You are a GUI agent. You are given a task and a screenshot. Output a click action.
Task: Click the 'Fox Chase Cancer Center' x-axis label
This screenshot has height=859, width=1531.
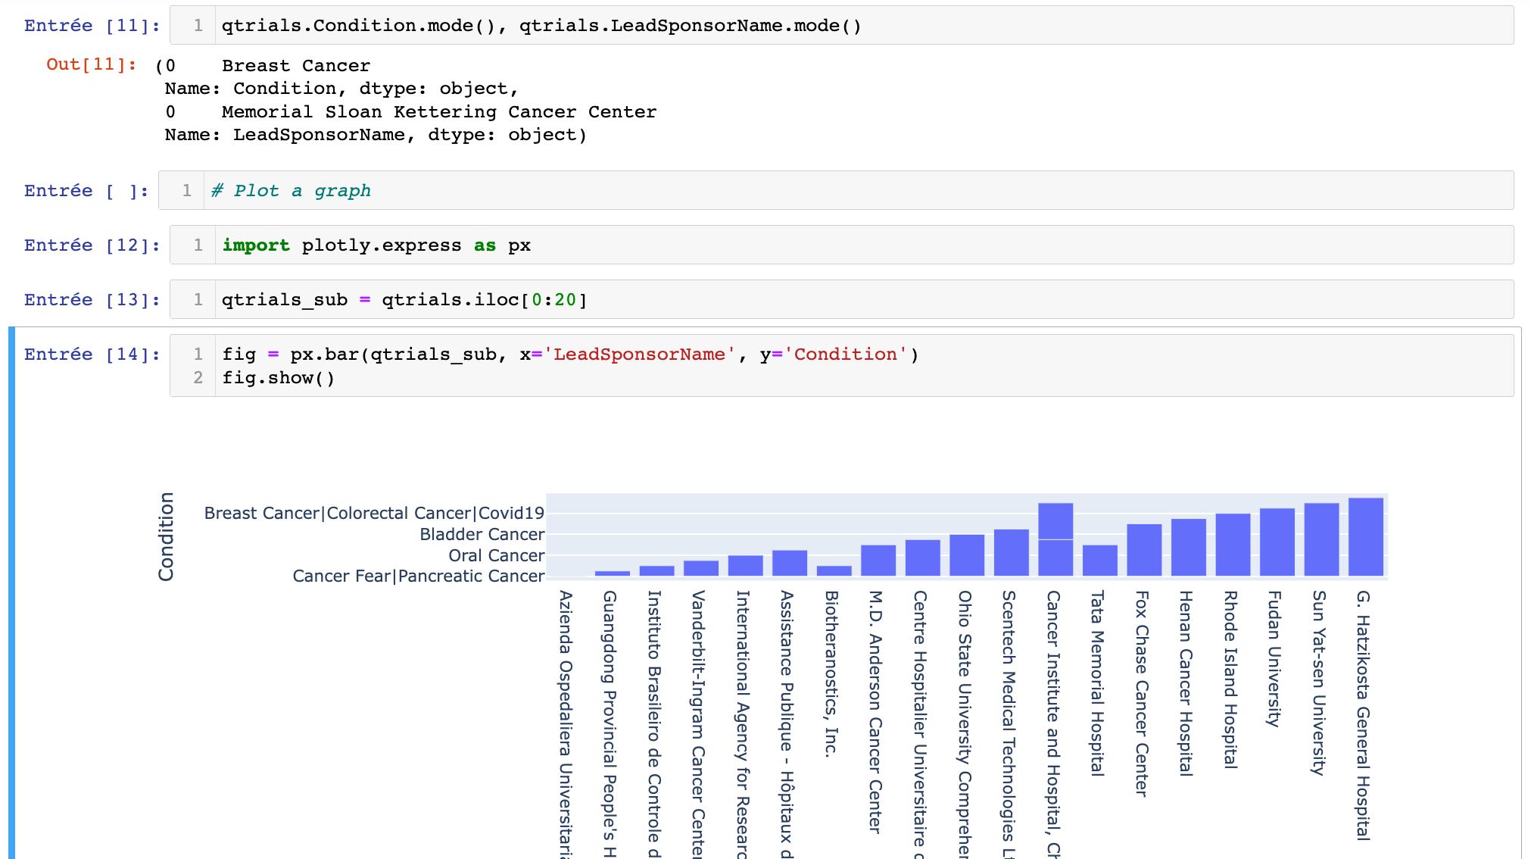point(1143,693)
